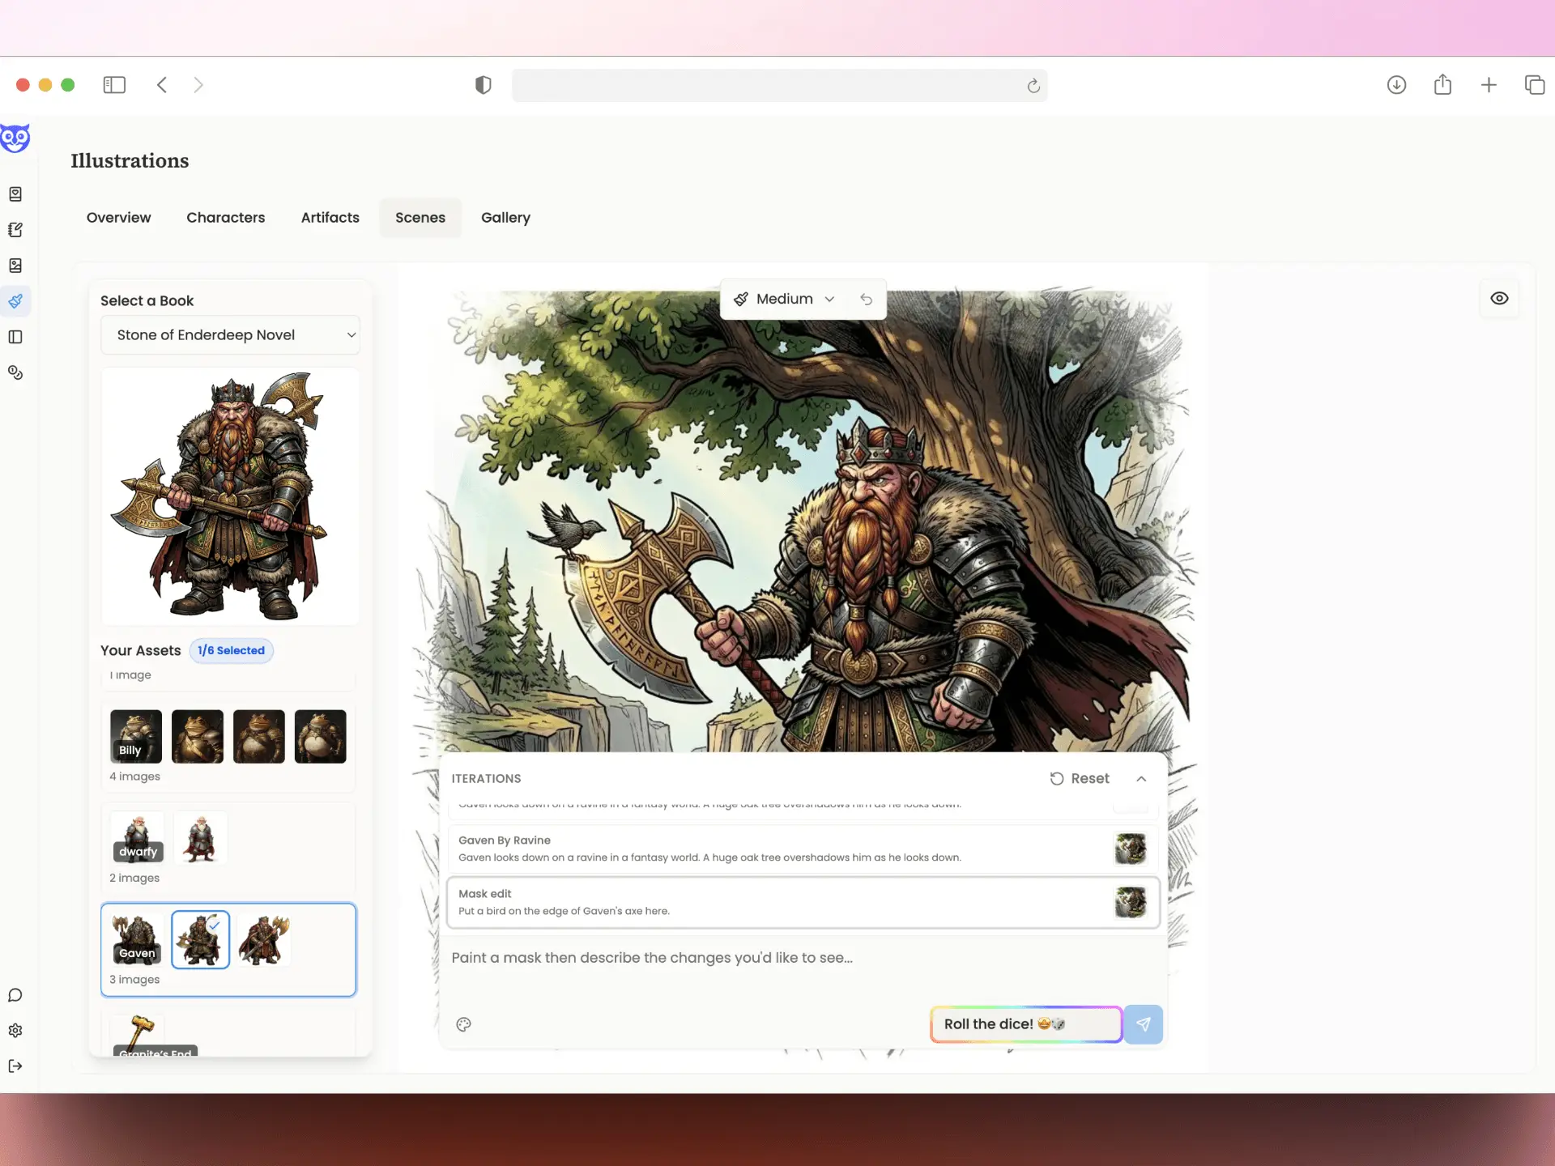Send prompt with paper plane button
1555x1166 pixels.
(x=1144, y=1024)
